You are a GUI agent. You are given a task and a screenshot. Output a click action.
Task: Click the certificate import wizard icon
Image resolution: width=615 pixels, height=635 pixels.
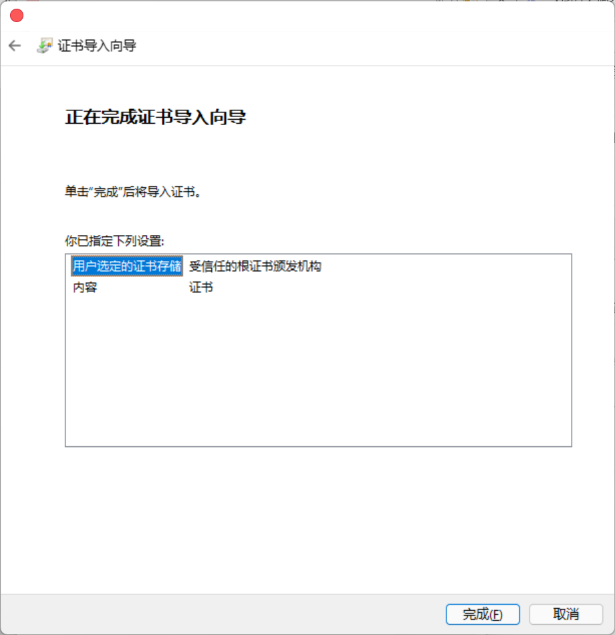pos(45,46)
